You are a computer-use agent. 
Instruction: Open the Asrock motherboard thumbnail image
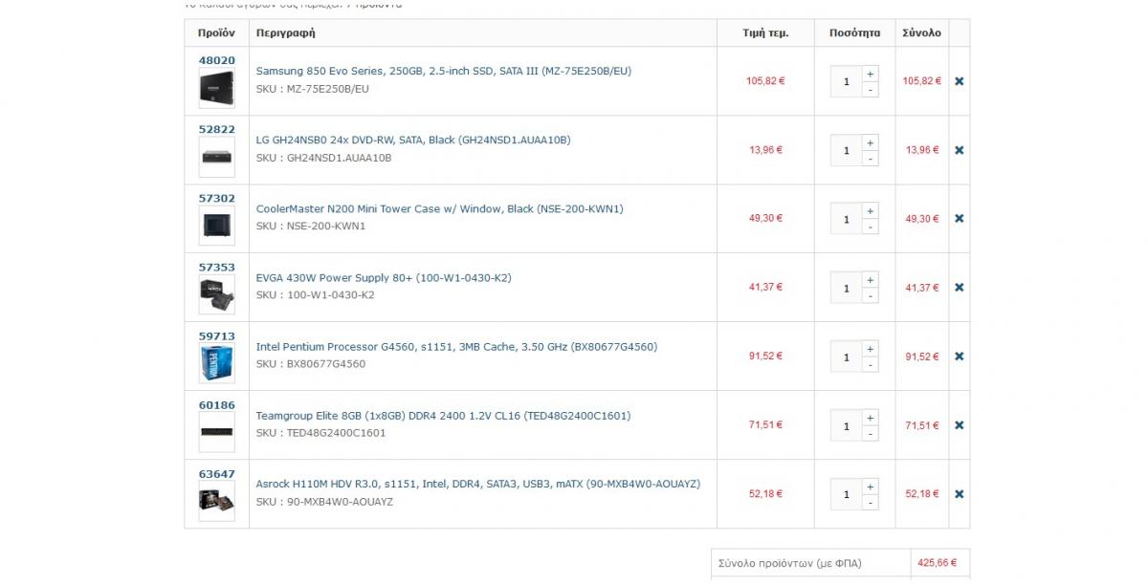(x=216, y=501)
